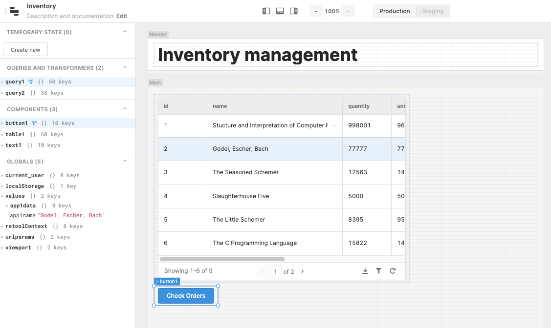Collapse the Globals section
This screenshot has width=551, height=328.
tap(125, 161)
